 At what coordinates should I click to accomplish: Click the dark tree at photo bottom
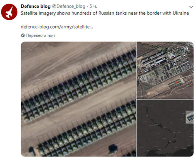(113, 149)
